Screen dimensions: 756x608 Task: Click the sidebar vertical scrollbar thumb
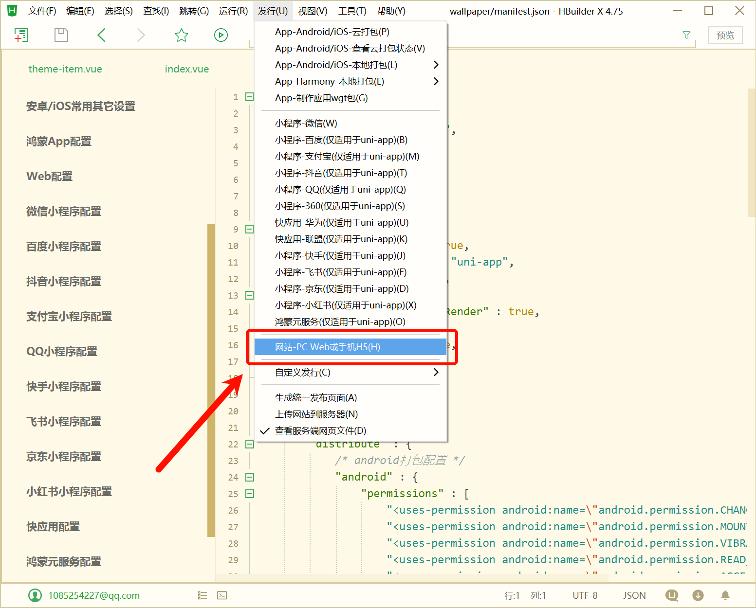(211, 380)
